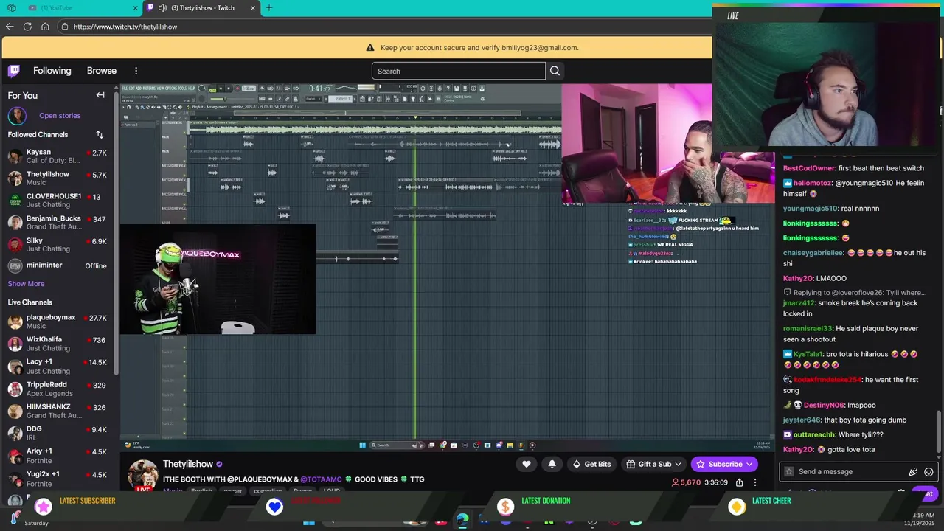Click username outtareachh in chat
944x531 pixels.
[x=814, y=435]
